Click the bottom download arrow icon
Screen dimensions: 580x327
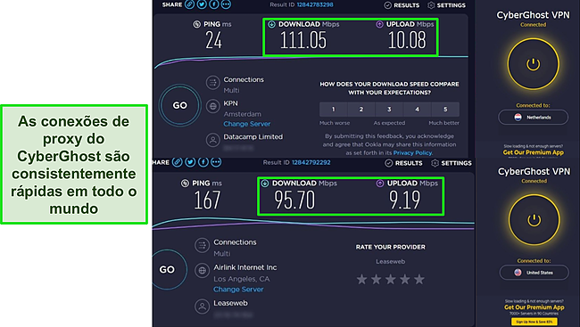coord(265,184)
